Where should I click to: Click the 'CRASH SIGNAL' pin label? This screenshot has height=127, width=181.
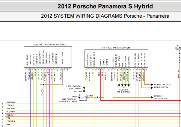tap(88, 59)
